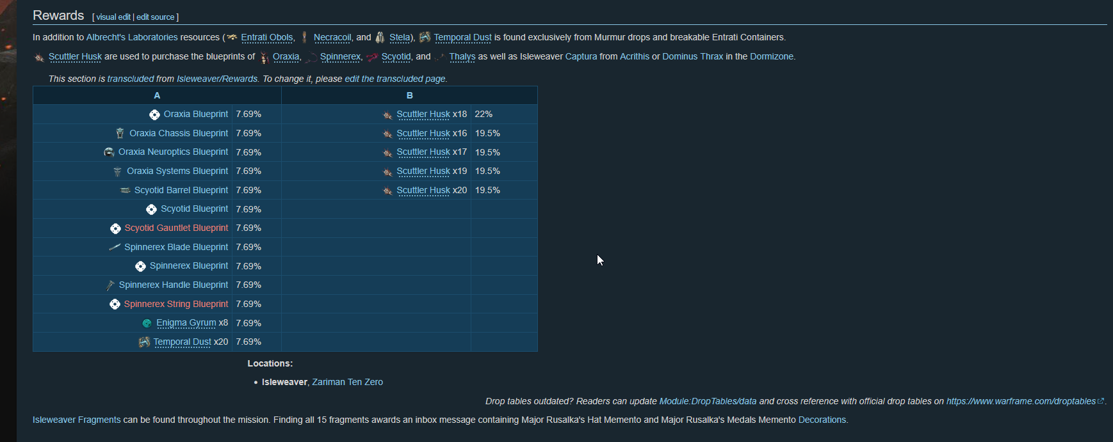
Task: Click the Scyotid Barrel Blueprint row icon
Action: (125, 190)
